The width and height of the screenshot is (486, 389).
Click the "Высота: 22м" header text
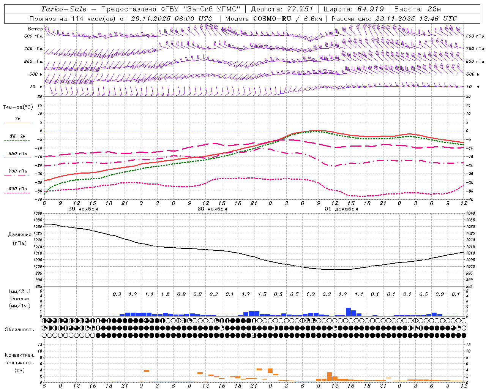[418, 9]
